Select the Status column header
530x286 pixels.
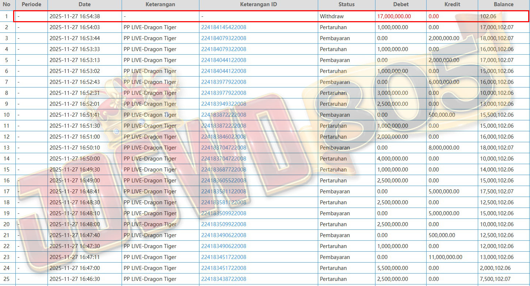pyautogui.click(x=346, y=5)
